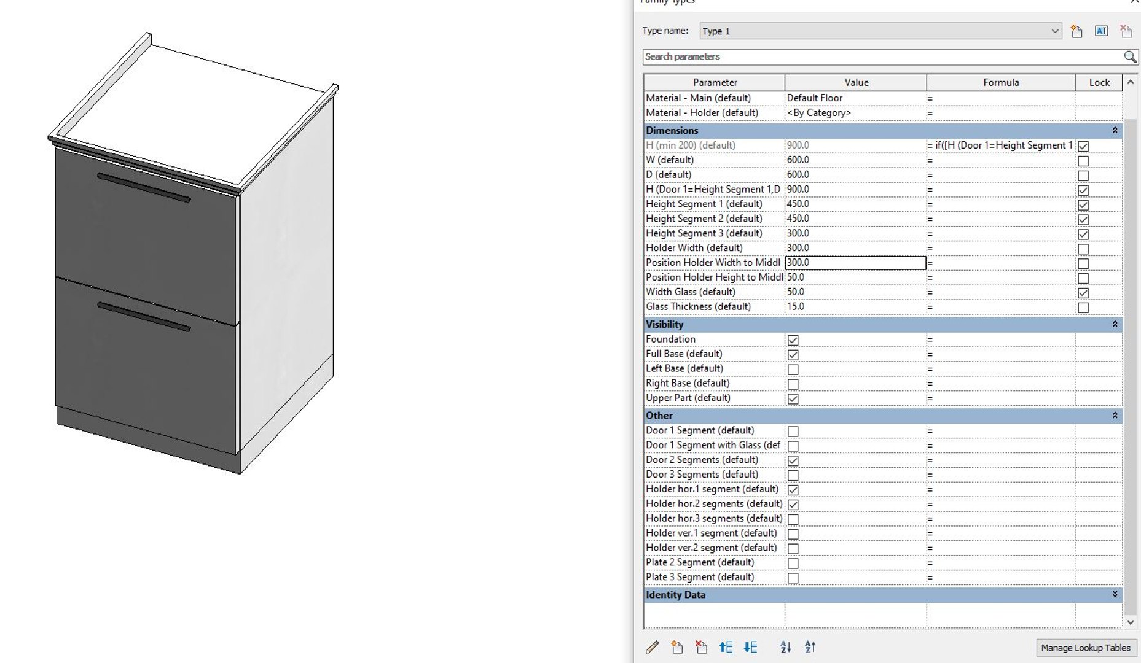Click the scrollbar up arrow
The height and width of the screenshot is (663, 1141).
1130,82
